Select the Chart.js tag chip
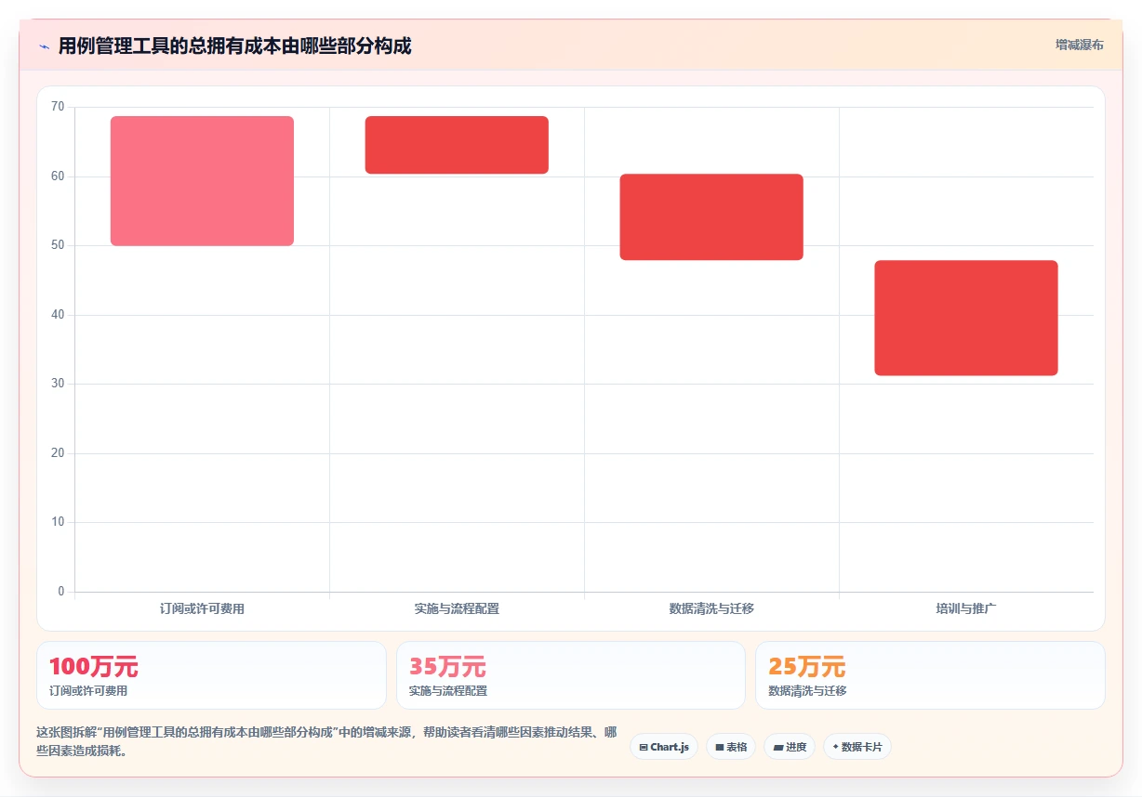Screen dimensions: 1142x797 point(664,747)
